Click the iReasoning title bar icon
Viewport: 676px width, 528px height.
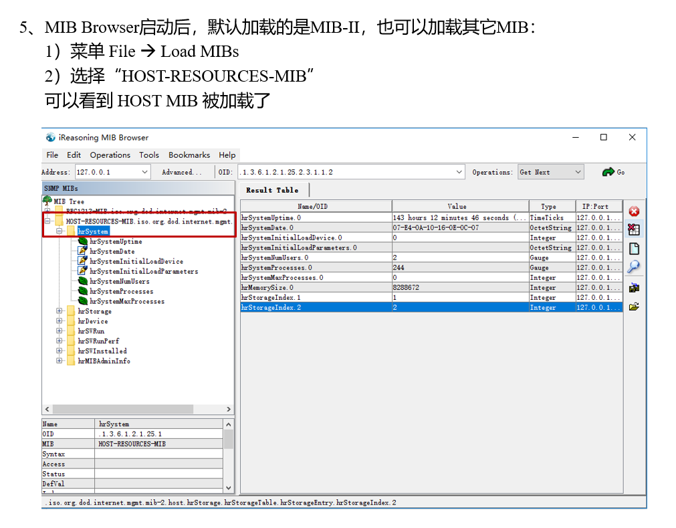[x=50, y=137]
